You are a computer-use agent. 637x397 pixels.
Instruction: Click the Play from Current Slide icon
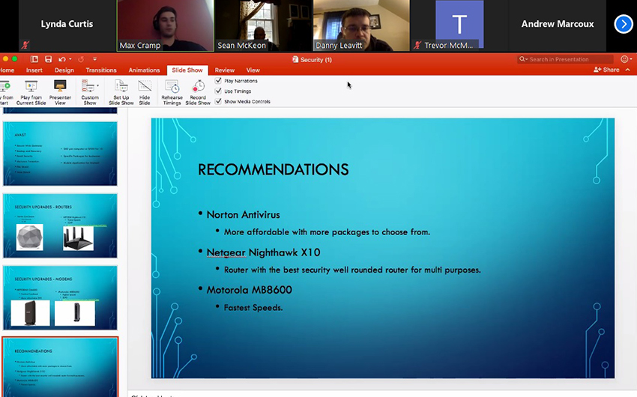point(31,86)
